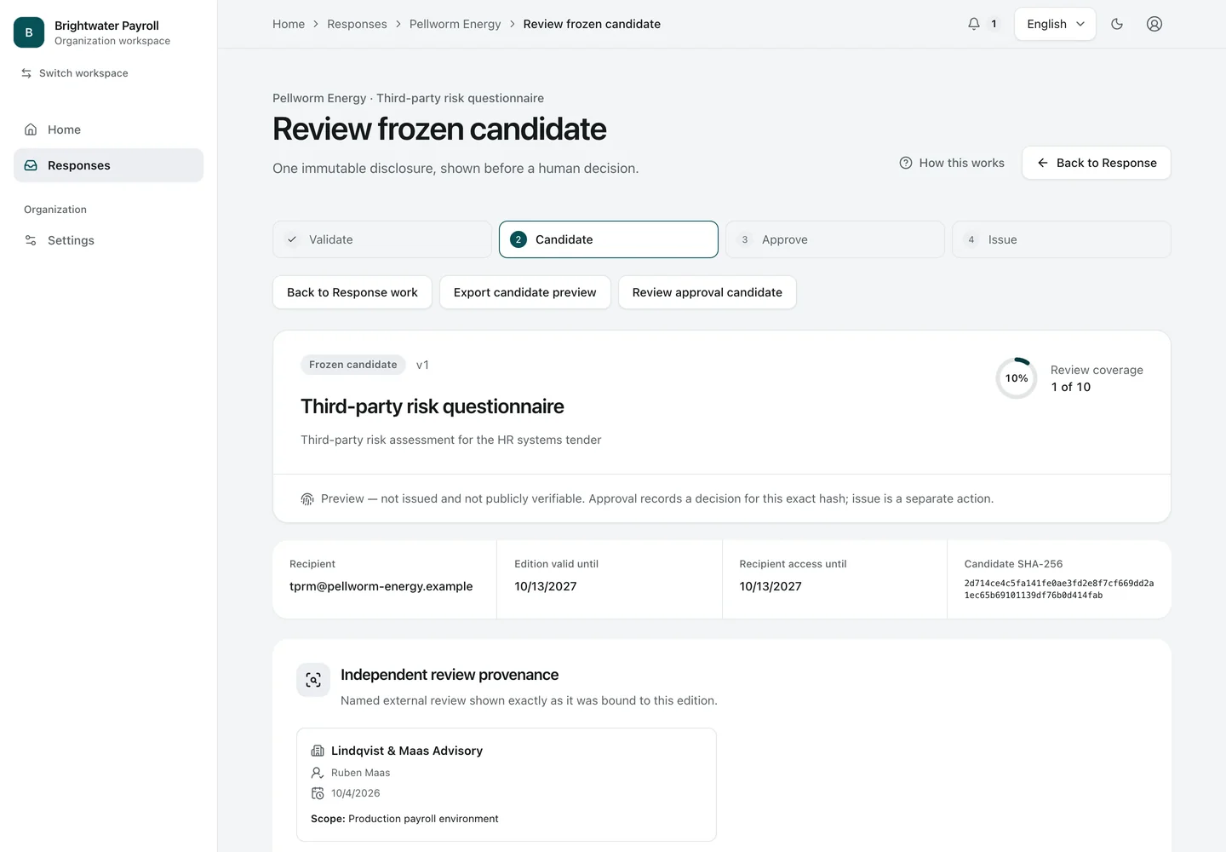1226x852 pixels.
Task: Select the Issue step
Action: coord(1062,239)
